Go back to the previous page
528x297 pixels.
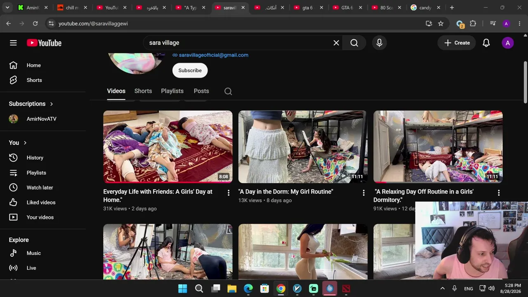(9, 24)
